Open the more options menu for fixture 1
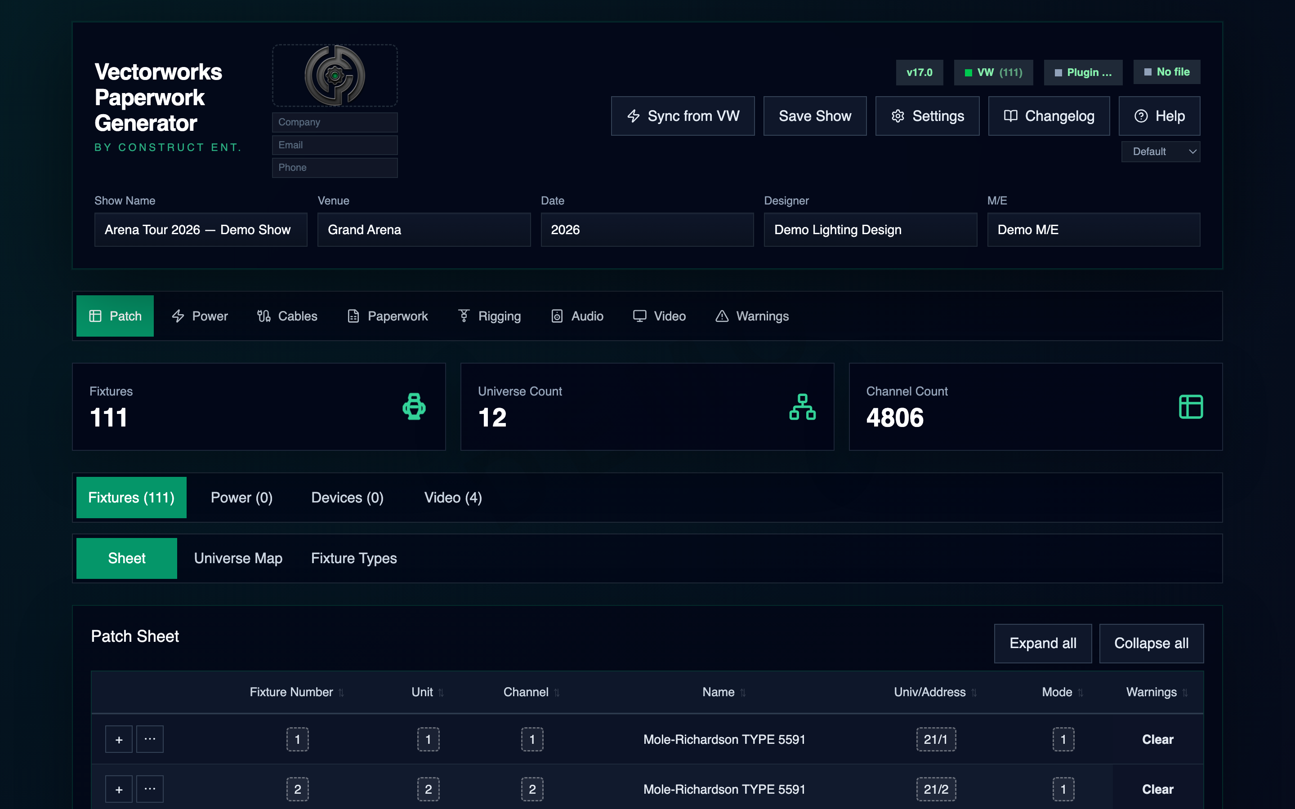 150,739
